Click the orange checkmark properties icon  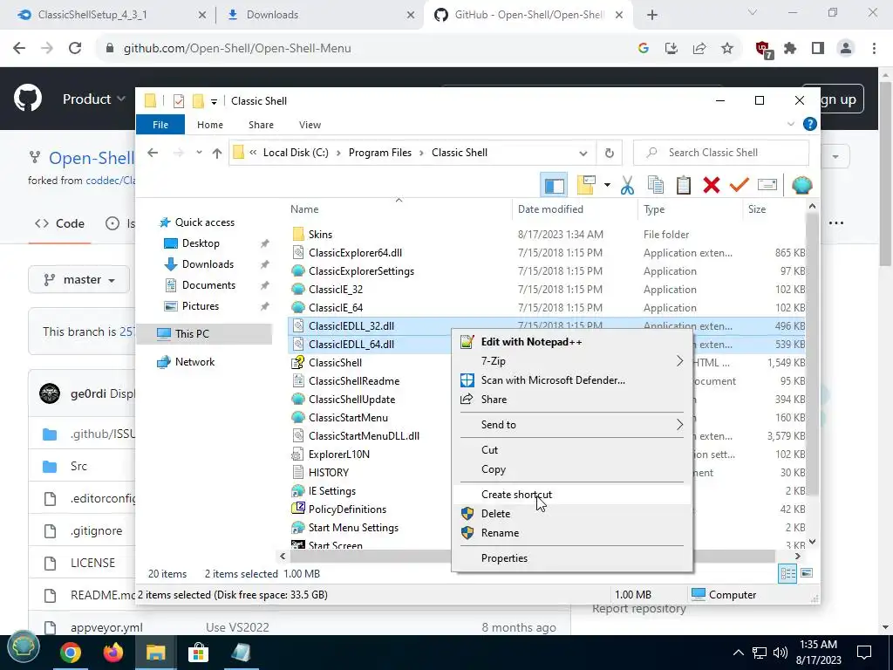[740, 185]
